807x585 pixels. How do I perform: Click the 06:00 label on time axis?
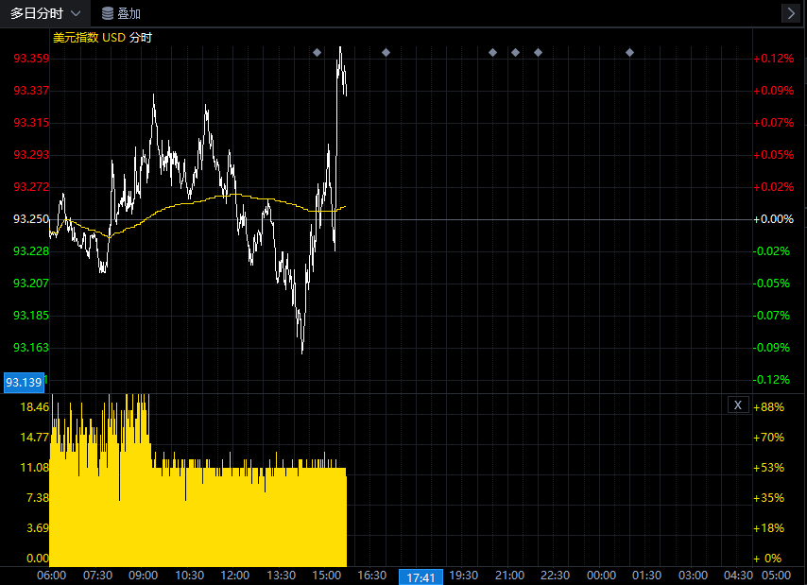[51, 576]
